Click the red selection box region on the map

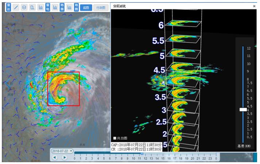pos(63,89)
